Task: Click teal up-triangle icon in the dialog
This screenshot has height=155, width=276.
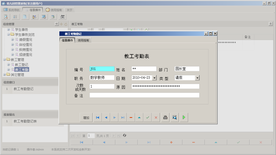Action: click(139, 118)
